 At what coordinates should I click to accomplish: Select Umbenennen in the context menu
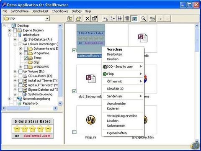[116, 125]
